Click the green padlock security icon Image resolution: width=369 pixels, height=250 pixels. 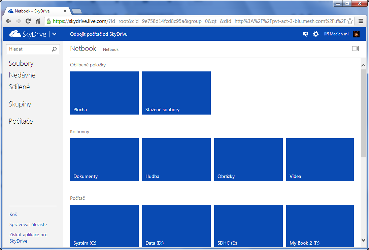pyautogui.click(x=48, y=21)
